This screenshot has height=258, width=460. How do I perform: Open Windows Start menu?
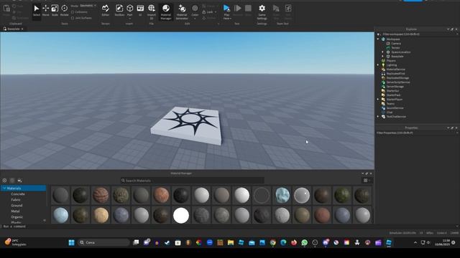(71, 242)
